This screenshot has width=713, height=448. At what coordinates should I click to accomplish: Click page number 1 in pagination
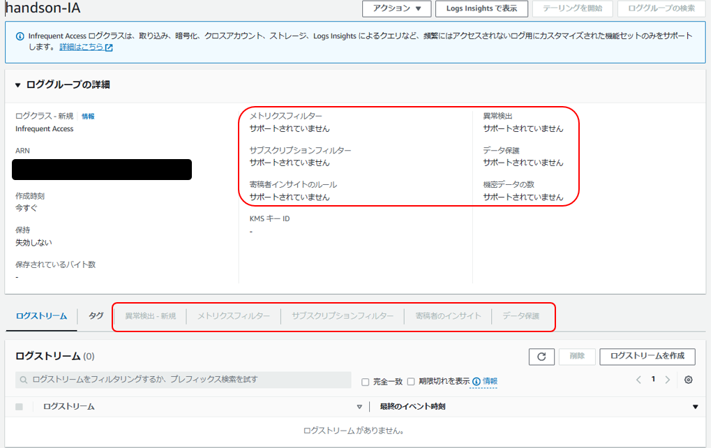pos(653,380)
